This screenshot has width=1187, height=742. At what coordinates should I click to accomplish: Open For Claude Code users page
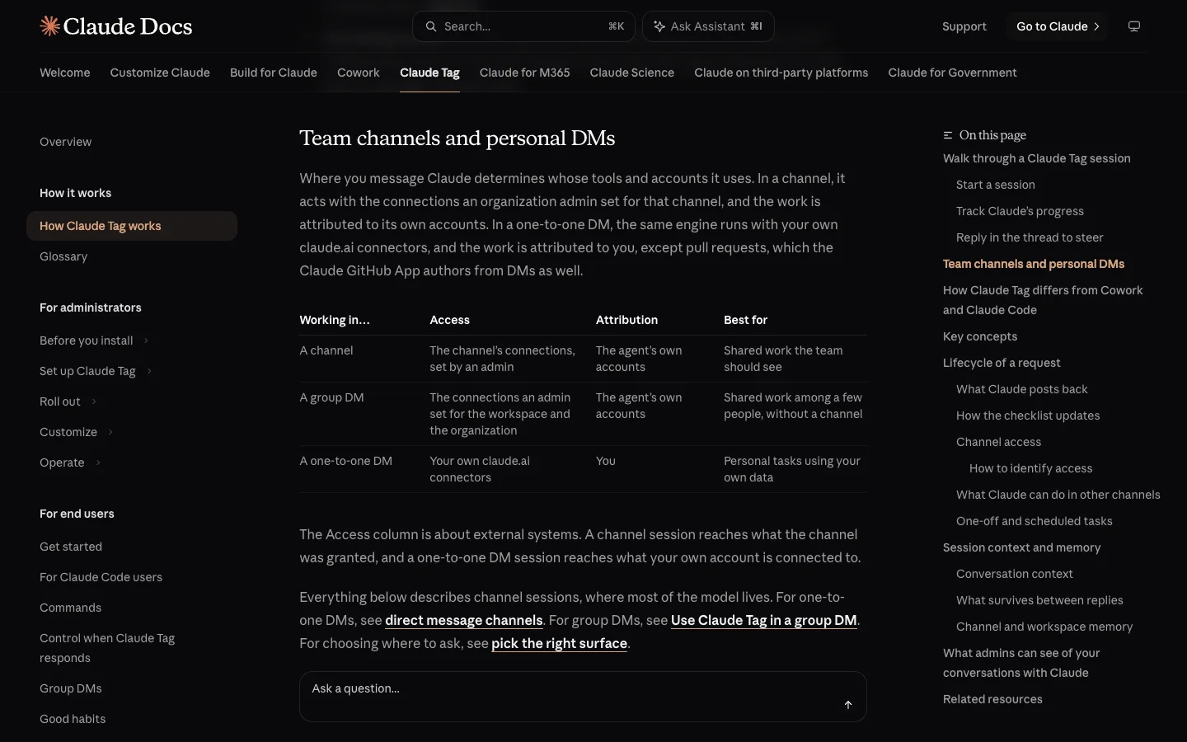coord(101,577)
